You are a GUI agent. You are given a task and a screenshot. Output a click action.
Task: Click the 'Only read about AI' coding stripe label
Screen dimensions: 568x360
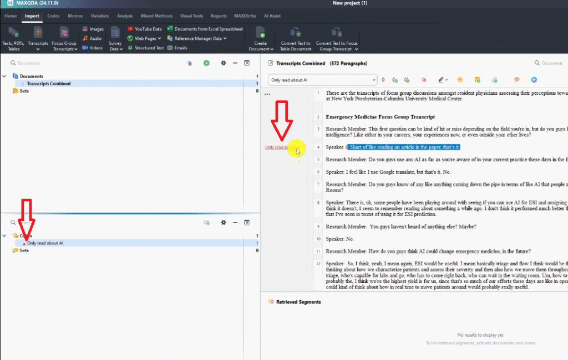[276, 147]
